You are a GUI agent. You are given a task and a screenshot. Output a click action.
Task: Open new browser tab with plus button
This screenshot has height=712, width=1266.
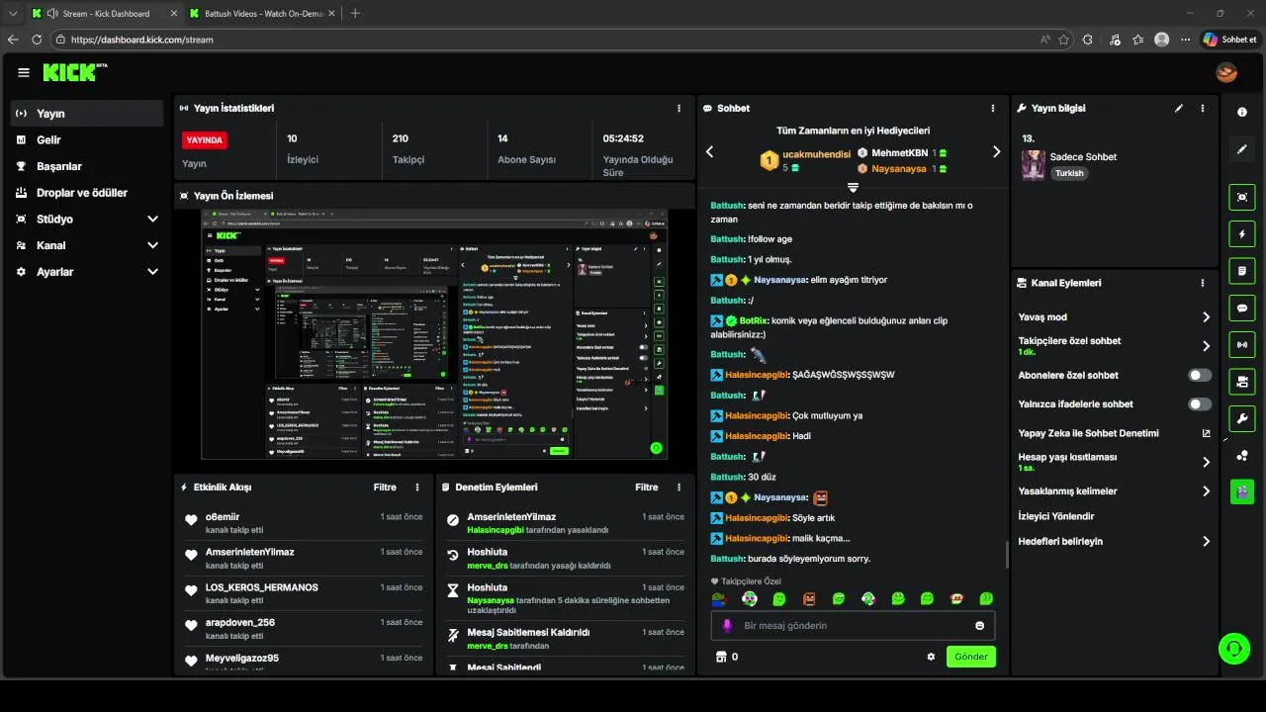[355, 14]
